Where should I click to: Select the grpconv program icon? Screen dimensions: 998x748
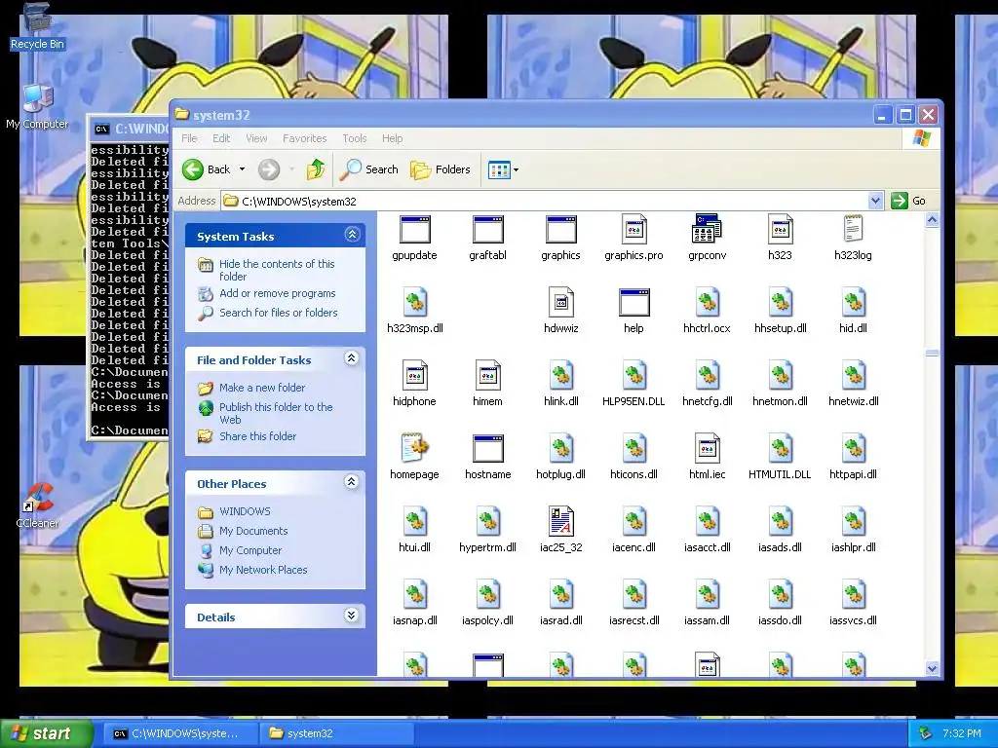pos(707,229)
